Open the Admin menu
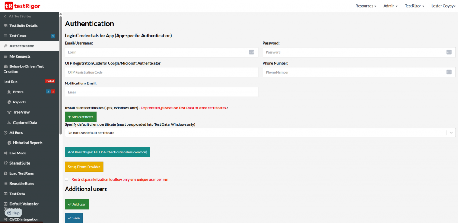The image size is (458, 223). click(x=390, y=6)
